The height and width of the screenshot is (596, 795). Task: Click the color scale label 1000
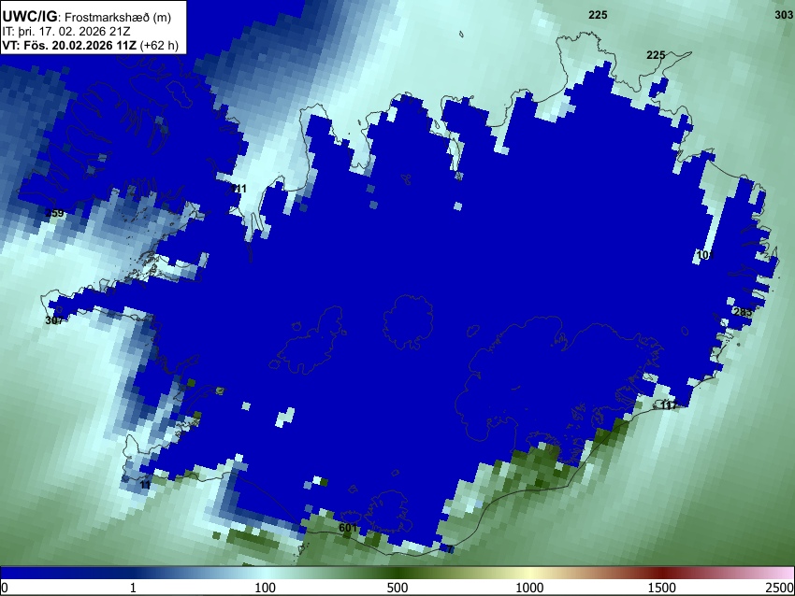[529, 588]
